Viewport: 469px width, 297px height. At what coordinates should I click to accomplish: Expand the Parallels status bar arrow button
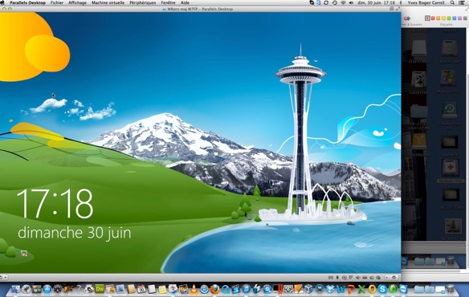(x=387, y=278)
